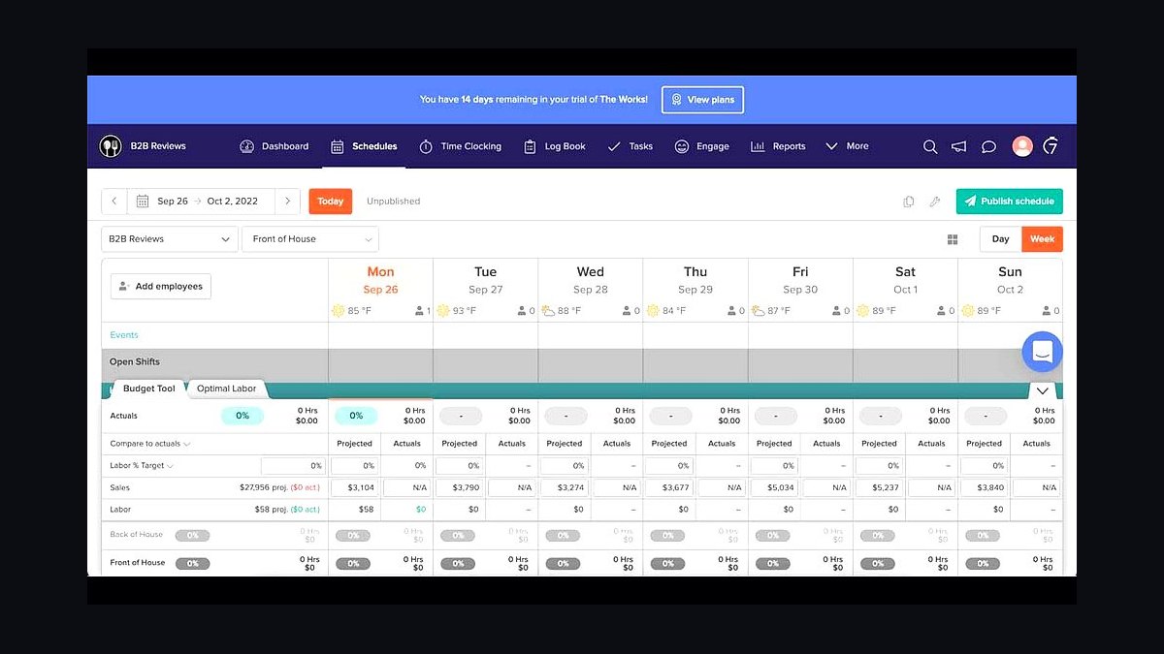Open the search icon in the navbar
Viewport: 1164px width, 654px height.
(929, 146)
